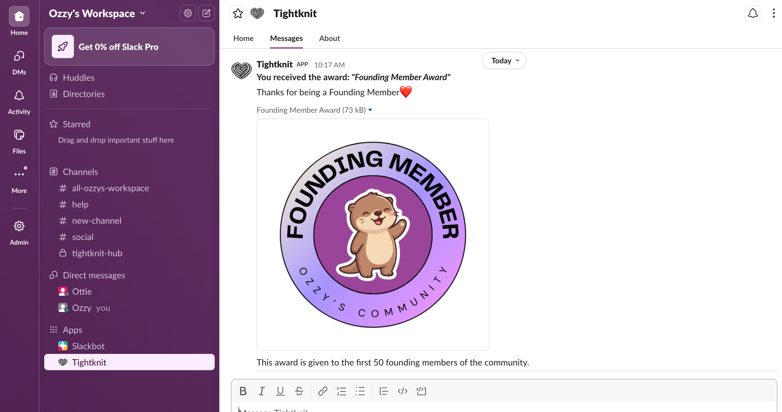Image resolution: width=782 pixels, height=412 pixels.
Task: Click the new message compose icon
Action: (207, 13)
